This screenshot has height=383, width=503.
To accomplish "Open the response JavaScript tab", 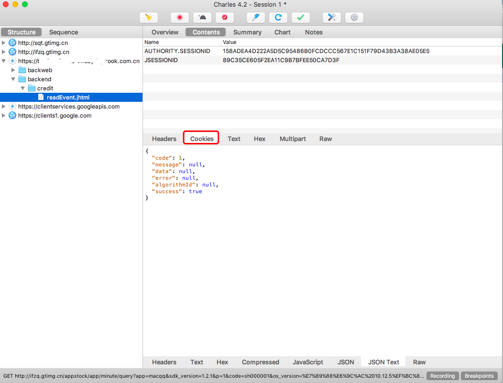I will pos(307,362).
